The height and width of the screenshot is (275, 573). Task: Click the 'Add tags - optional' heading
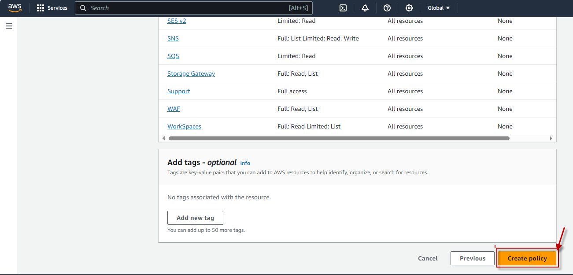pos(202,162)
